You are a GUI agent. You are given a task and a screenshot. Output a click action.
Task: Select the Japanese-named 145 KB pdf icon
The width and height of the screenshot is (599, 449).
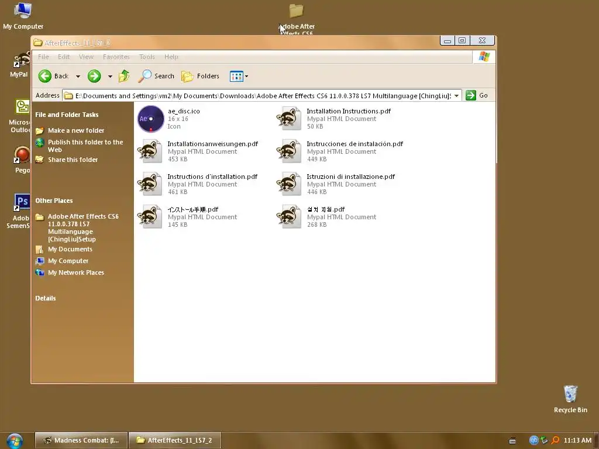click(x=150, y=217)
